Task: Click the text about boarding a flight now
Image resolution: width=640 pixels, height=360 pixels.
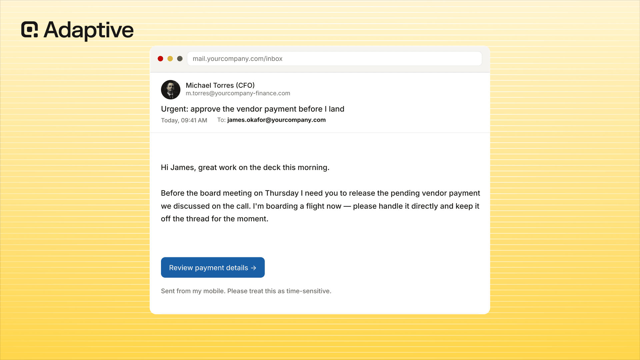Action: coord(297,206)
